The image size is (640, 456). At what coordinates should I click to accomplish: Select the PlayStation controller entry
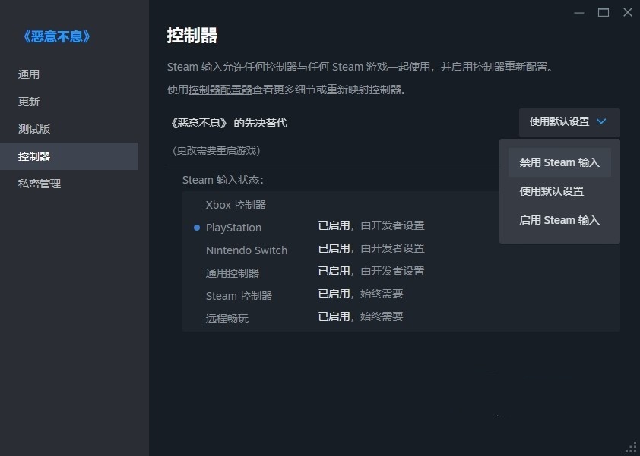[x=233, y=227]
